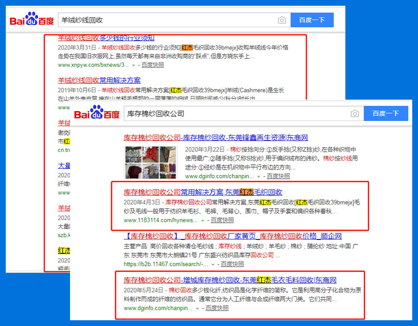
Task: Open the 东莞锋鑫再生资源 东商网 result title
Action: click(x=216, y=138)
